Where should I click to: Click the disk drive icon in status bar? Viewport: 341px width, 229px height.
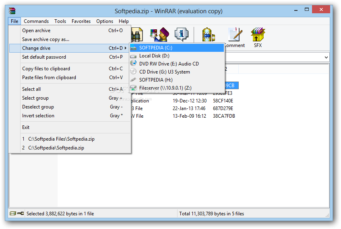pos(13,214)
